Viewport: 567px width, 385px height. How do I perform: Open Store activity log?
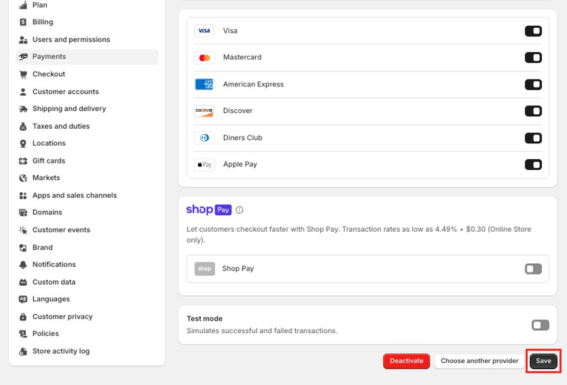61,351
